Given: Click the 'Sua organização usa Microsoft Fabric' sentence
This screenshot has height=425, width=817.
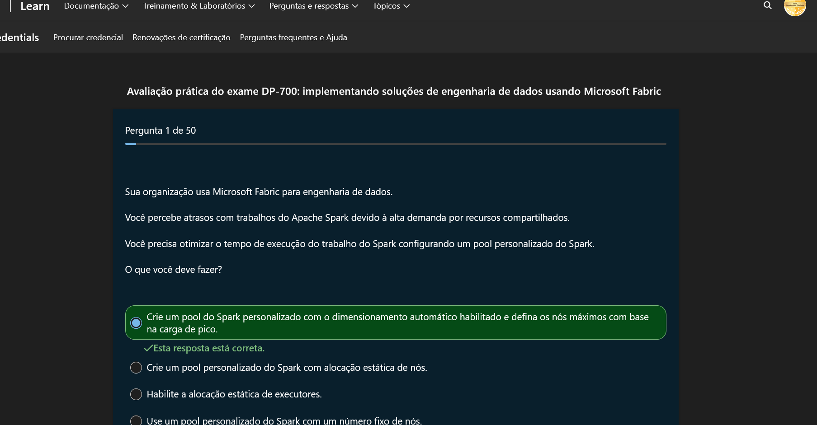Looking at the screenshot, I should [259, 192].
